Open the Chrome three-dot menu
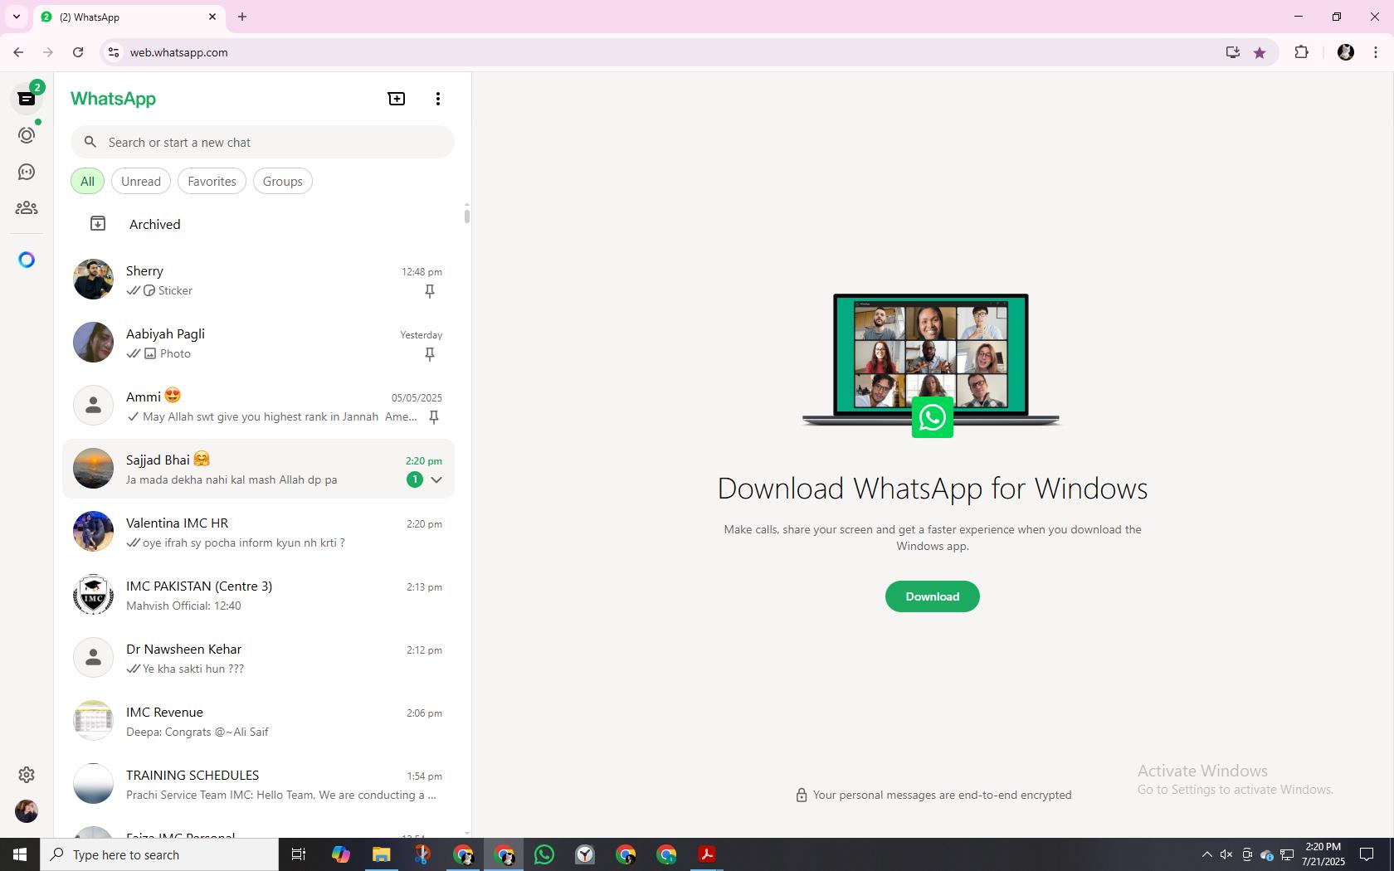 point(1376,52)
